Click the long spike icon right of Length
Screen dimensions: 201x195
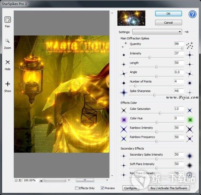190,64
